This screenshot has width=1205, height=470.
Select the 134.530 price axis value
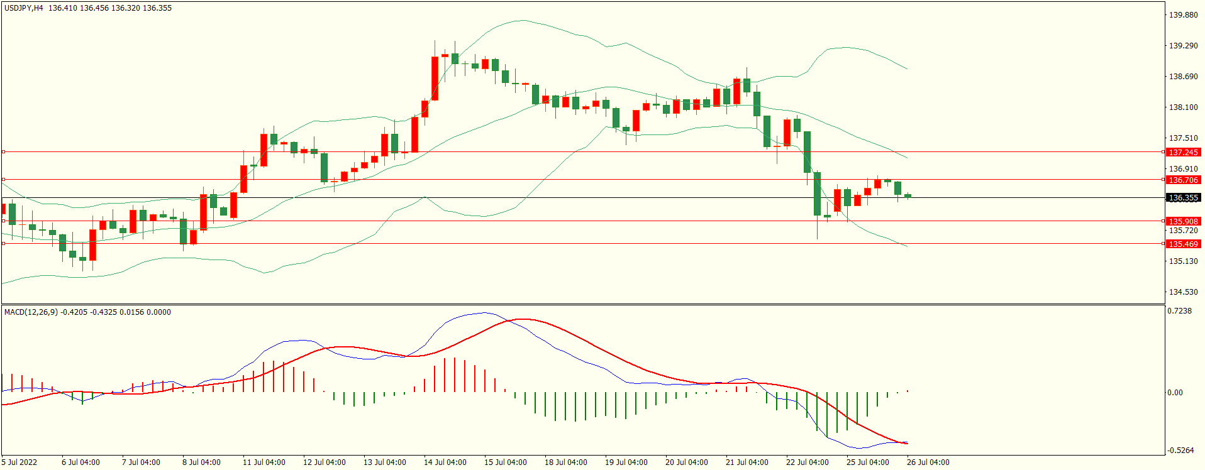[x=1183, y=292]
